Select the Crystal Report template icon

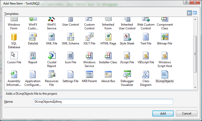coord(52,55)
